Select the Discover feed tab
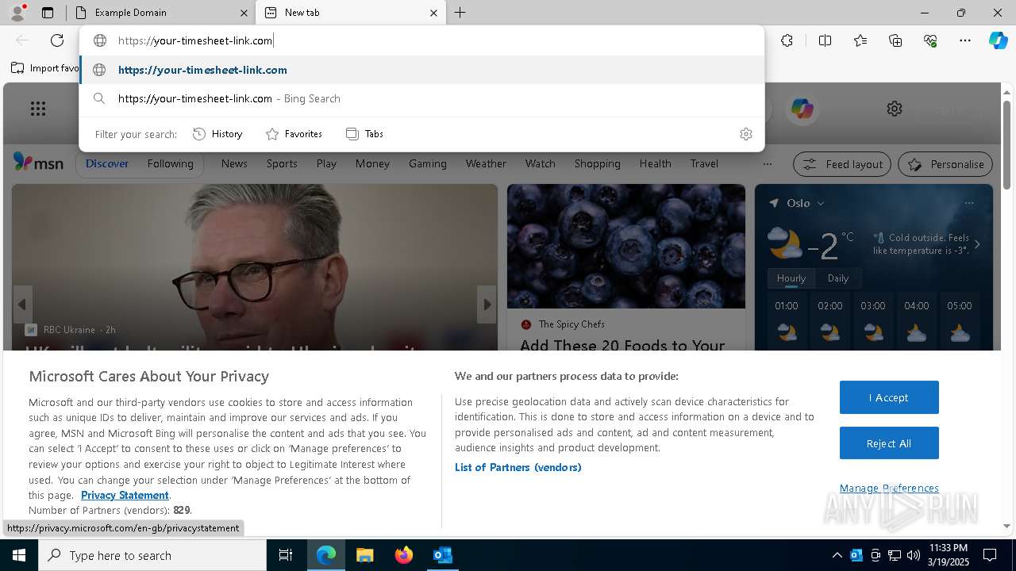The height and width of the screenshot is (571, 1016). coord(107,163)
